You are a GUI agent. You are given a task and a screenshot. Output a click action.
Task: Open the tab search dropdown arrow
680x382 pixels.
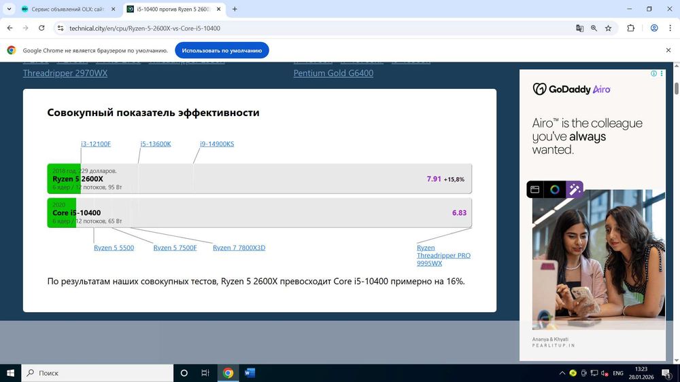point(9,9)
